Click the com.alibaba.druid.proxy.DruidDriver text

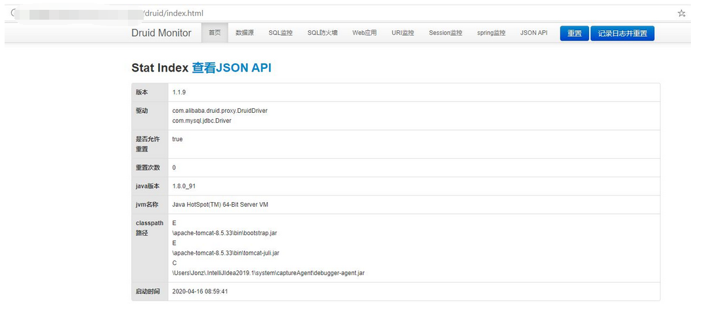point(220,111)
